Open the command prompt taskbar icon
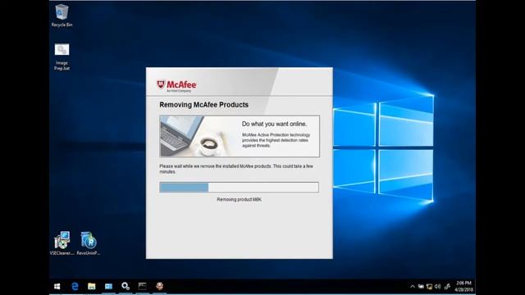The image size is (525, 295). [x=142, y=286]
